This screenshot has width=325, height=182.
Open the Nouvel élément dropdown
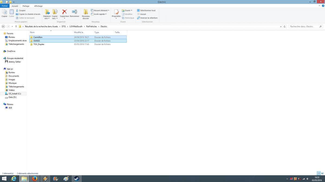pos(100,11)
